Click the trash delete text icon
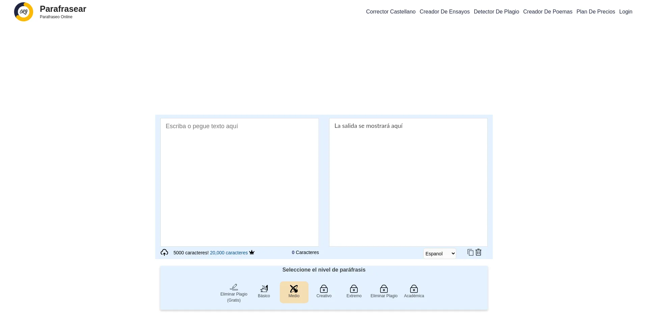Image resolution: width=648 pixels, height=335 pixels. [479, 252]
